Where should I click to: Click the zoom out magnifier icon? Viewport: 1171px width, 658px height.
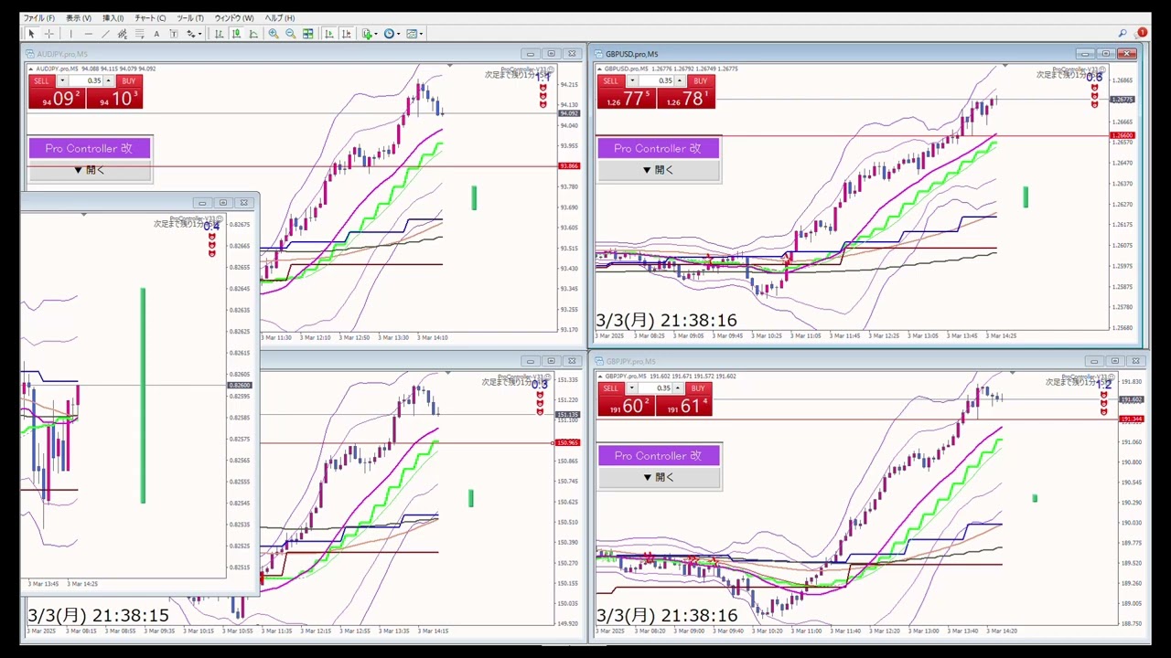[x=290, y=34]
